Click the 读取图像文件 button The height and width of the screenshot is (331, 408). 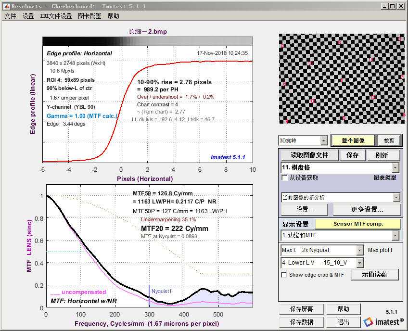tap(309, 155)
